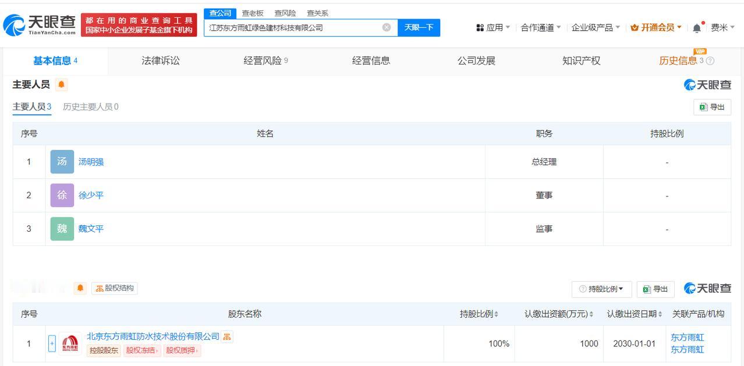Click the 监事 position cell

click(544, 229)
